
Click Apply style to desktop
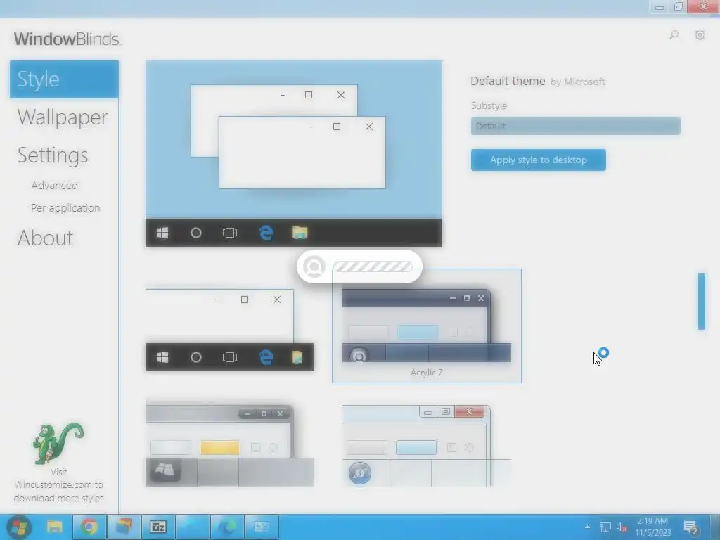pyautogui.click(x=538, y=160)
